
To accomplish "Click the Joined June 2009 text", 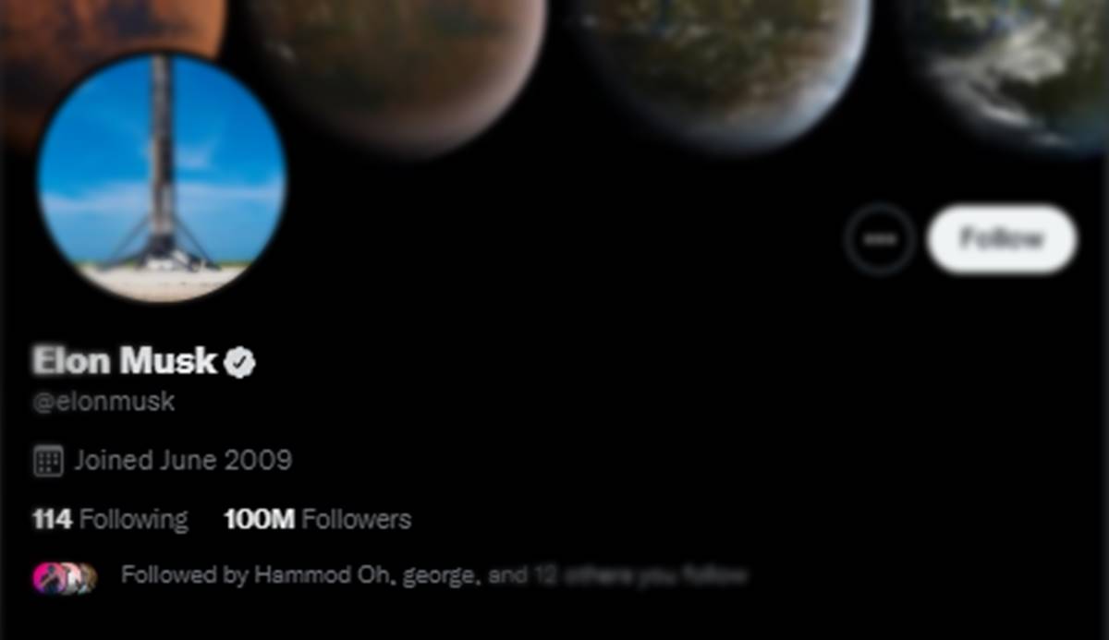I will pos(183,460).
